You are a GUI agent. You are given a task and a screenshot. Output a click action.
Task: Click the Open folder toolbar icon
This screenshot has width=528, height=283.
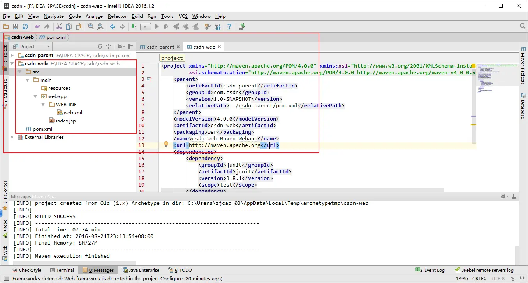click(x=6, y=26)
